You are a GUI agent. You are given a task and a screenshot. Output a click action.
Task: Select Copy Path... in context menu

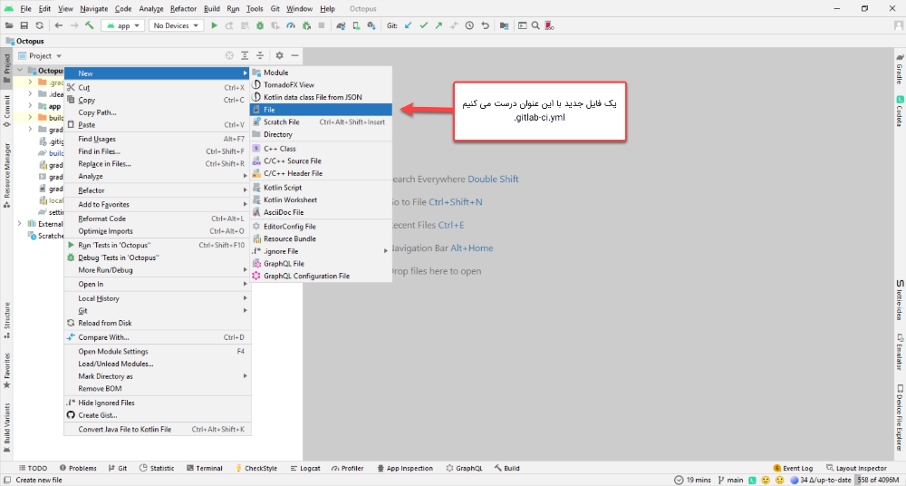[157, 112]
